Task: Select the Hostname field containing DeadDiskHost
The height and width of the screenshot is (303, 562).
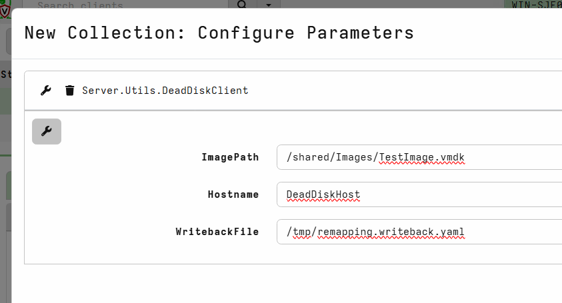Action: click(419, 194)
